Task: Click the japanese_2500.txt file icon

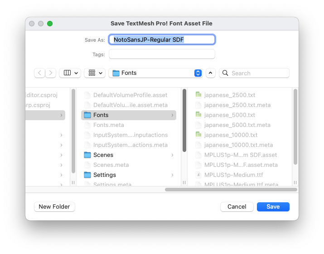Action: pyautogui.click(x=198, y=95)
